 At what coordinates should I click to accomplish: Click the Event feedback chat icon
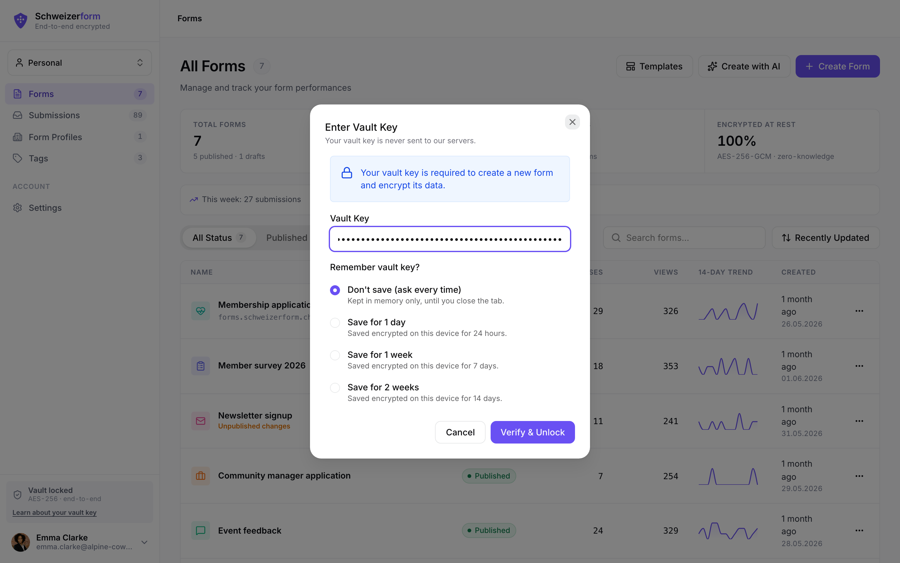coord(200,530)
